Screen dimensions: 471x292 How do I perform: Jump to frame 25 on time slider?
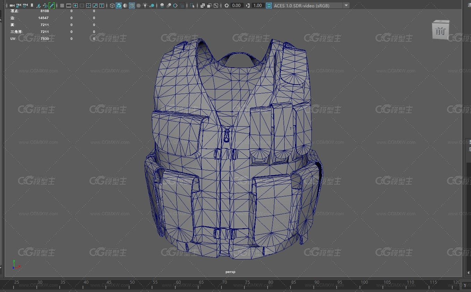tap(16, 282)
